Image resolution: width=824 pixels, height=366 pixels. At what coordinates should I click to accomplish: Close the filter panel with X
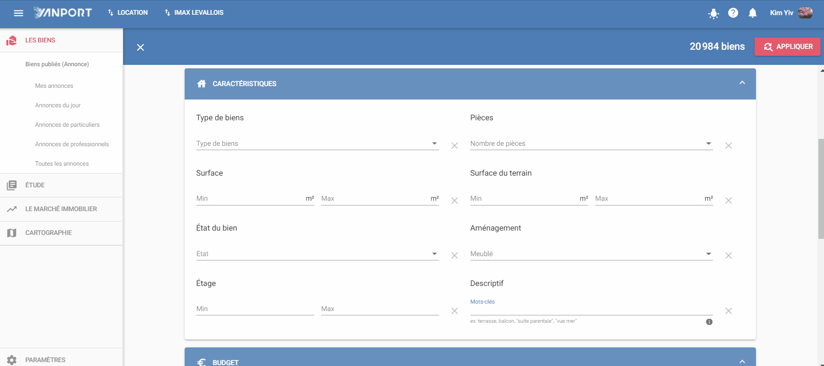[x=140, y=47]
